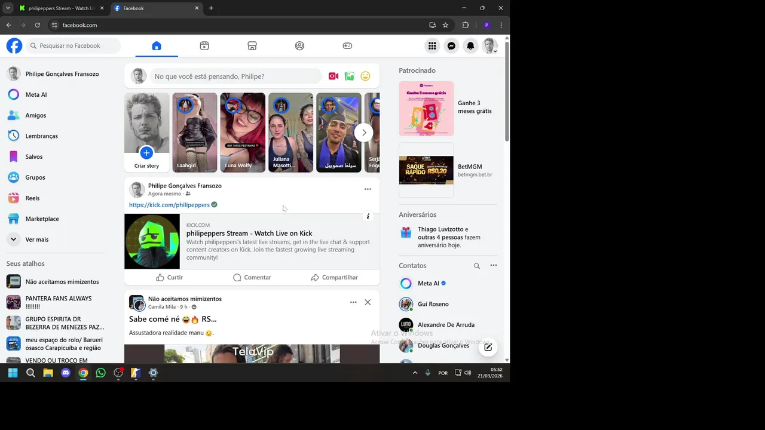765x430 pixels.
Task: Switch to the philipeppers Stream browser tab
Action: 61,8
